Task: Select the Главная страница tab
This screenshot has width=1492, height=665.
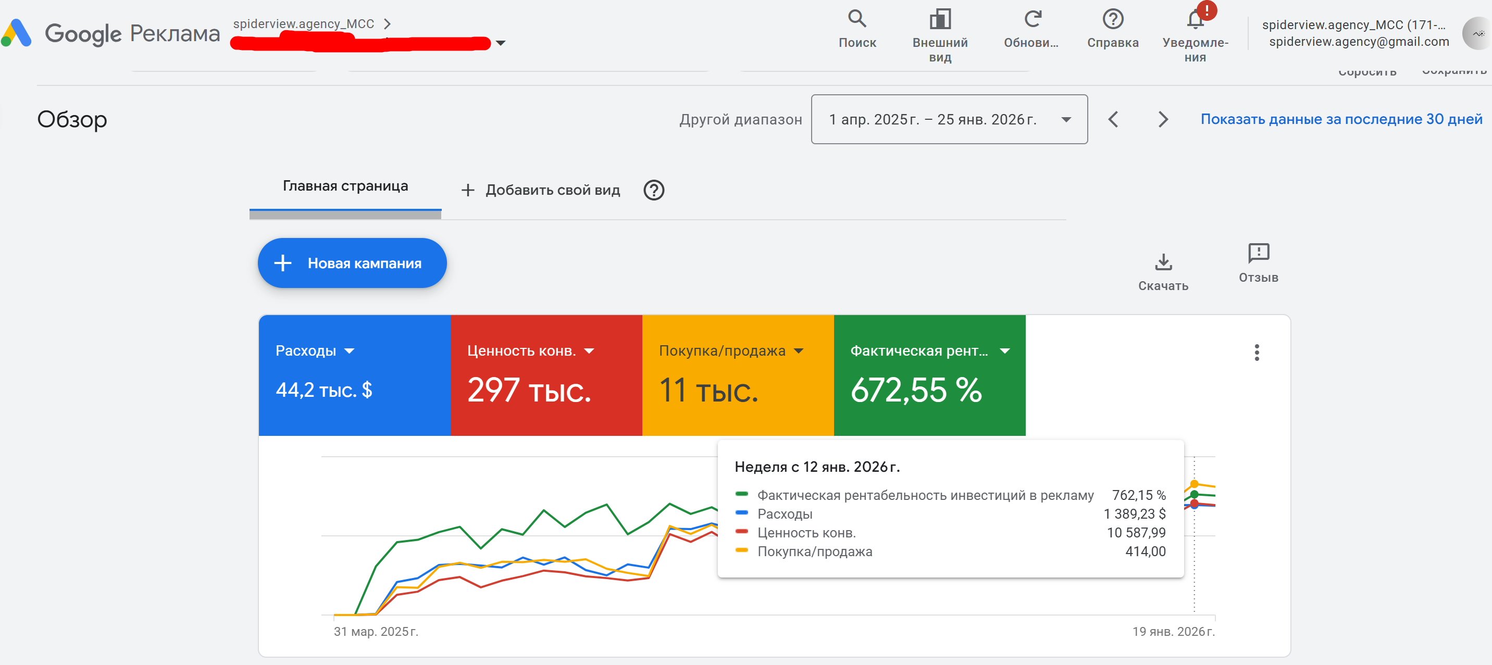Action: [x=345, y=186]
